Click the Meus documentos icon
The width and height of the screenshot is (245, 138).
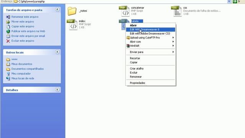8,64
